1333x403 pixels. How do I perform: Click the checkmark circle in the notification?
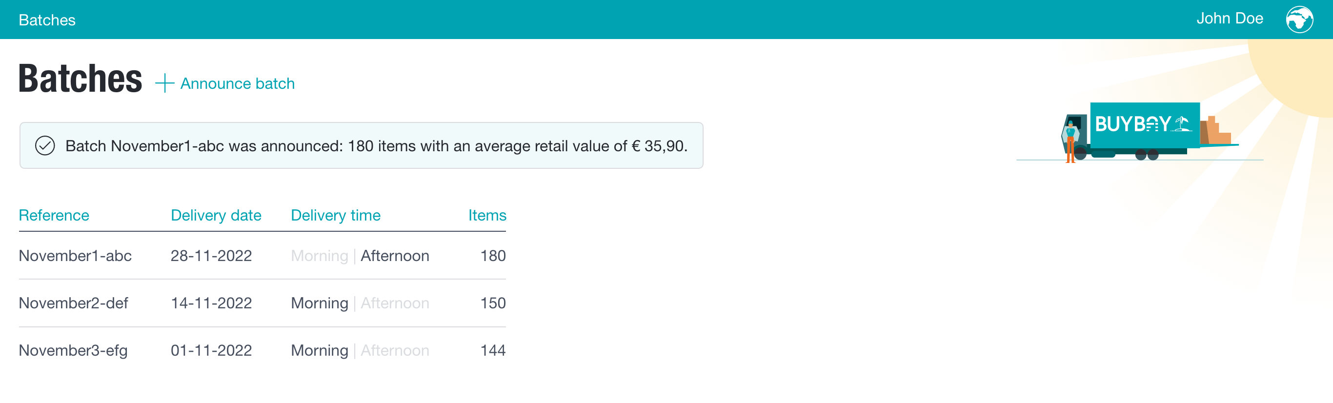click(x=45, y=146)
